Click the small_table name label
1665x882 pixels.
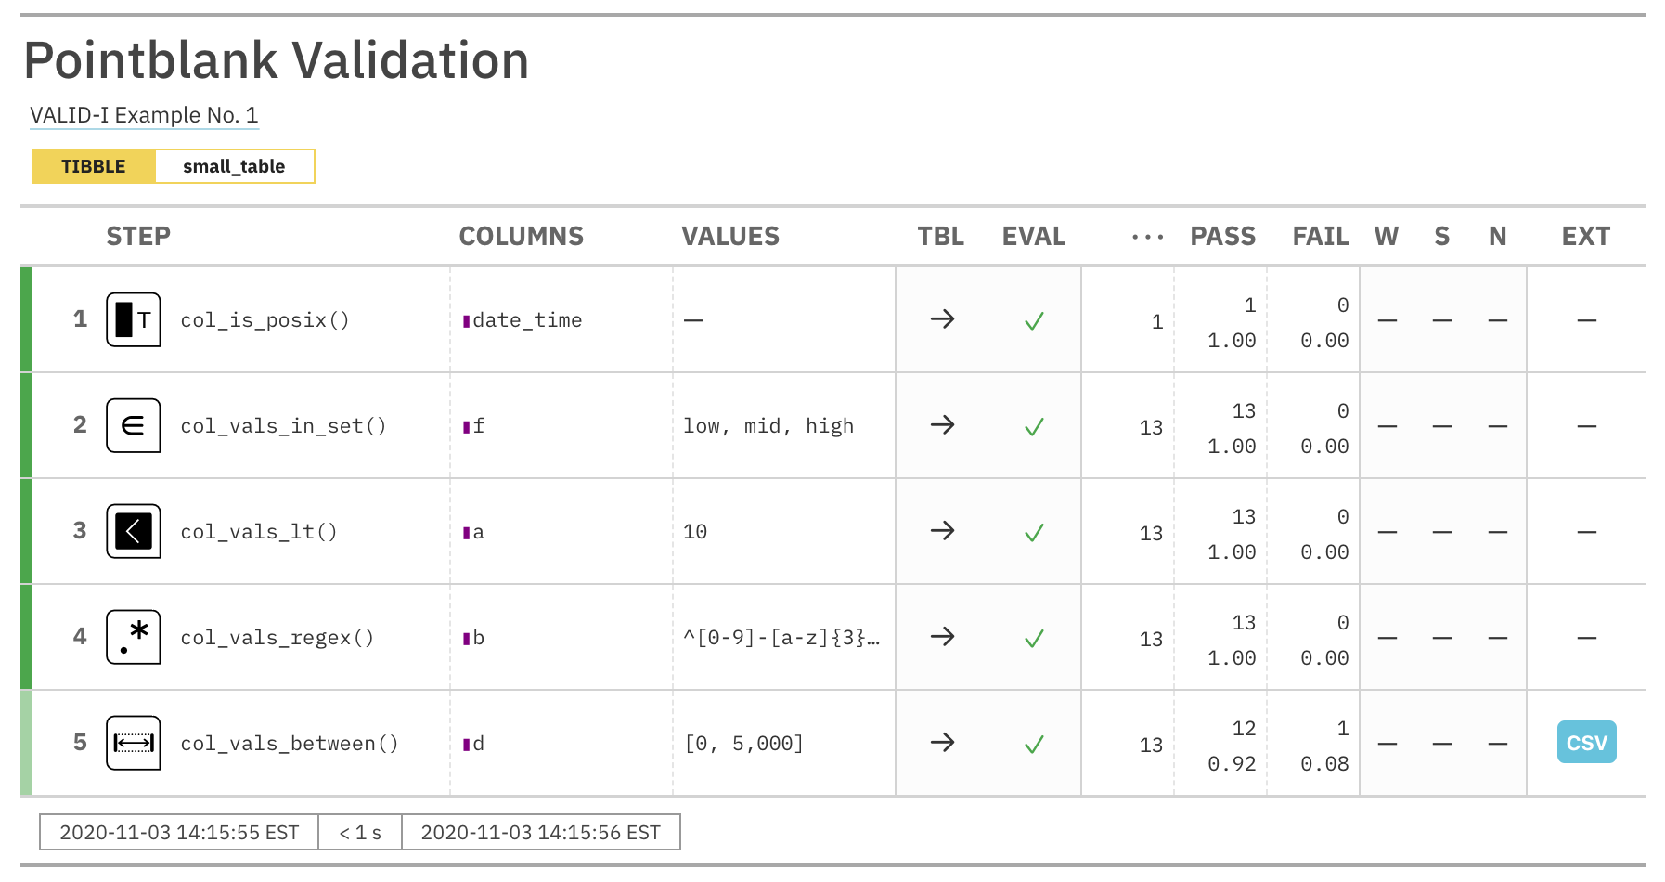pos(234,166)
